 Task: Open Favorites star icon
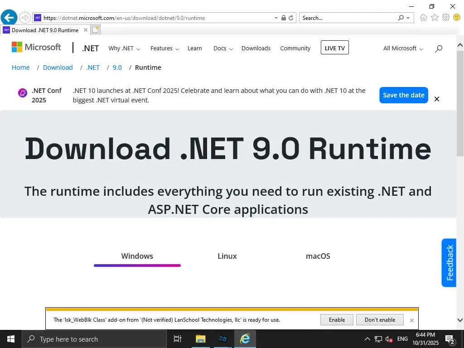[435, 18]
